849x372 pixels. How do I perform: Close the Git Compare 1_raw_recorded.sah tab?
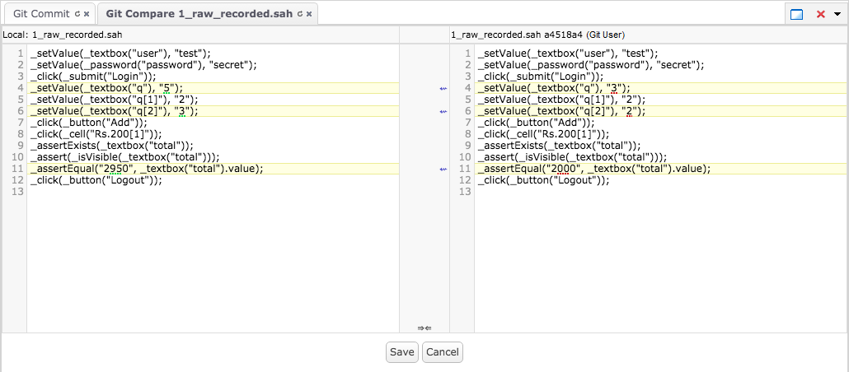tap(310, 14)
